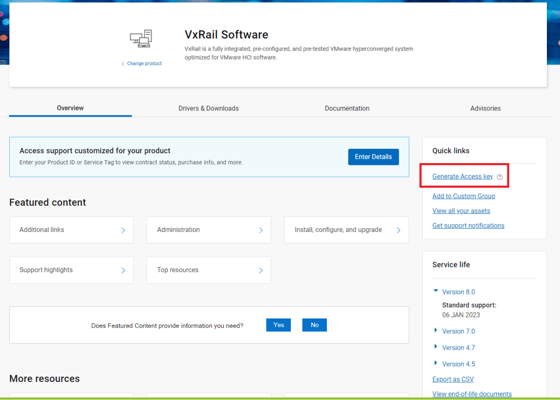The width and height of the screenshot is (560, 400).
Task: Click the chevron on Install, configure, and upgrade
Action: (399, 230)
